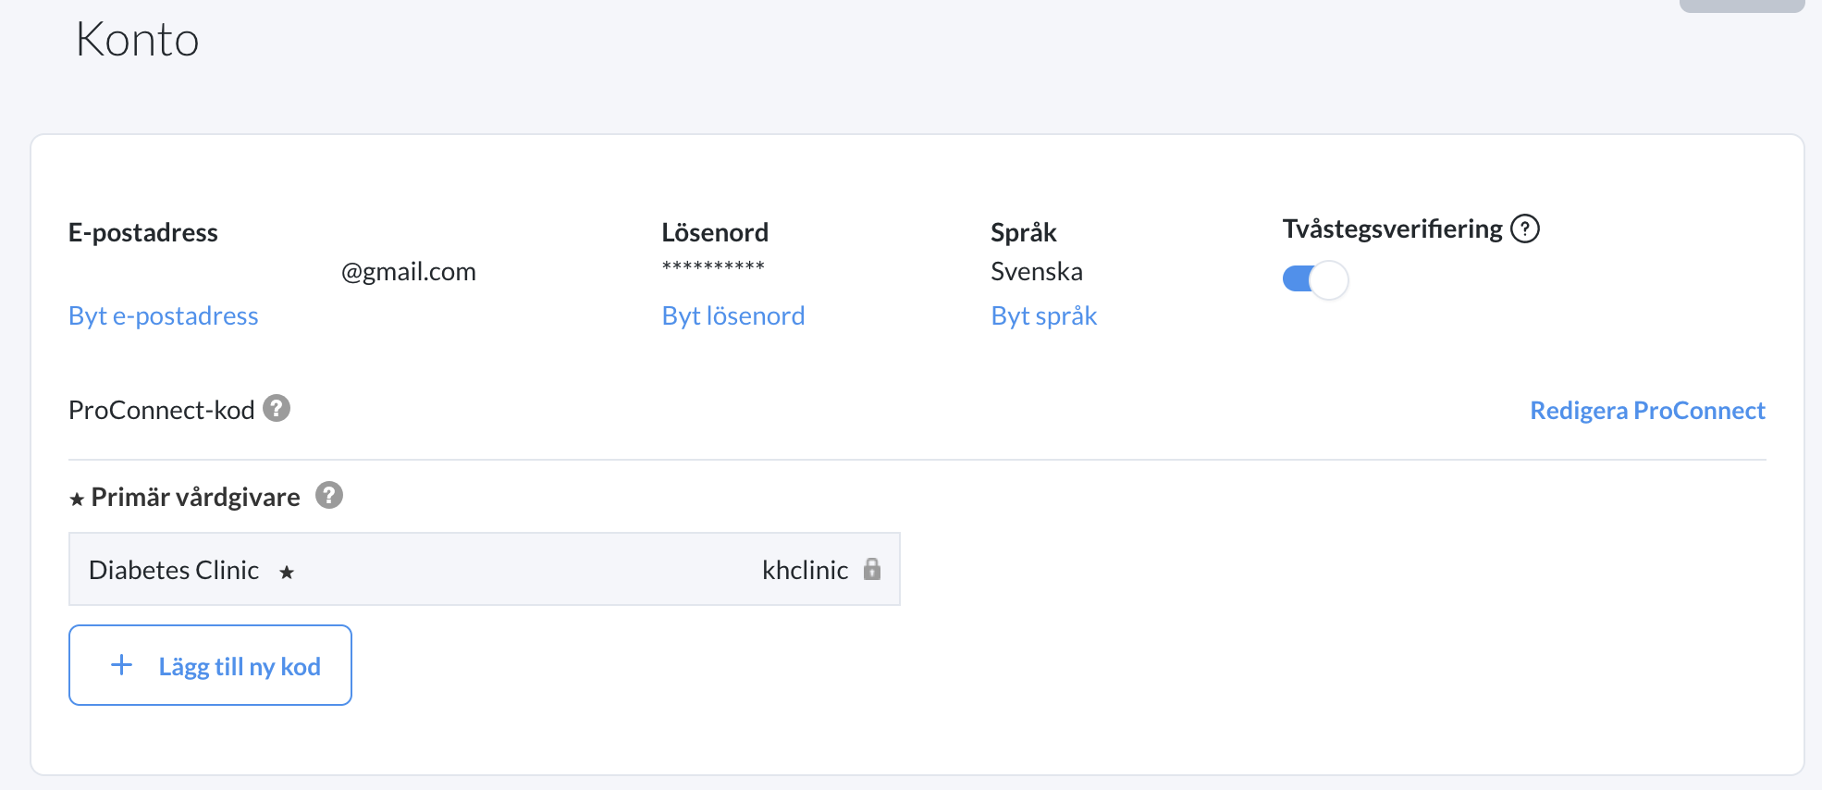Click the Primär vårdgivare label
1822x790 pixels.
tap(195, 498)
